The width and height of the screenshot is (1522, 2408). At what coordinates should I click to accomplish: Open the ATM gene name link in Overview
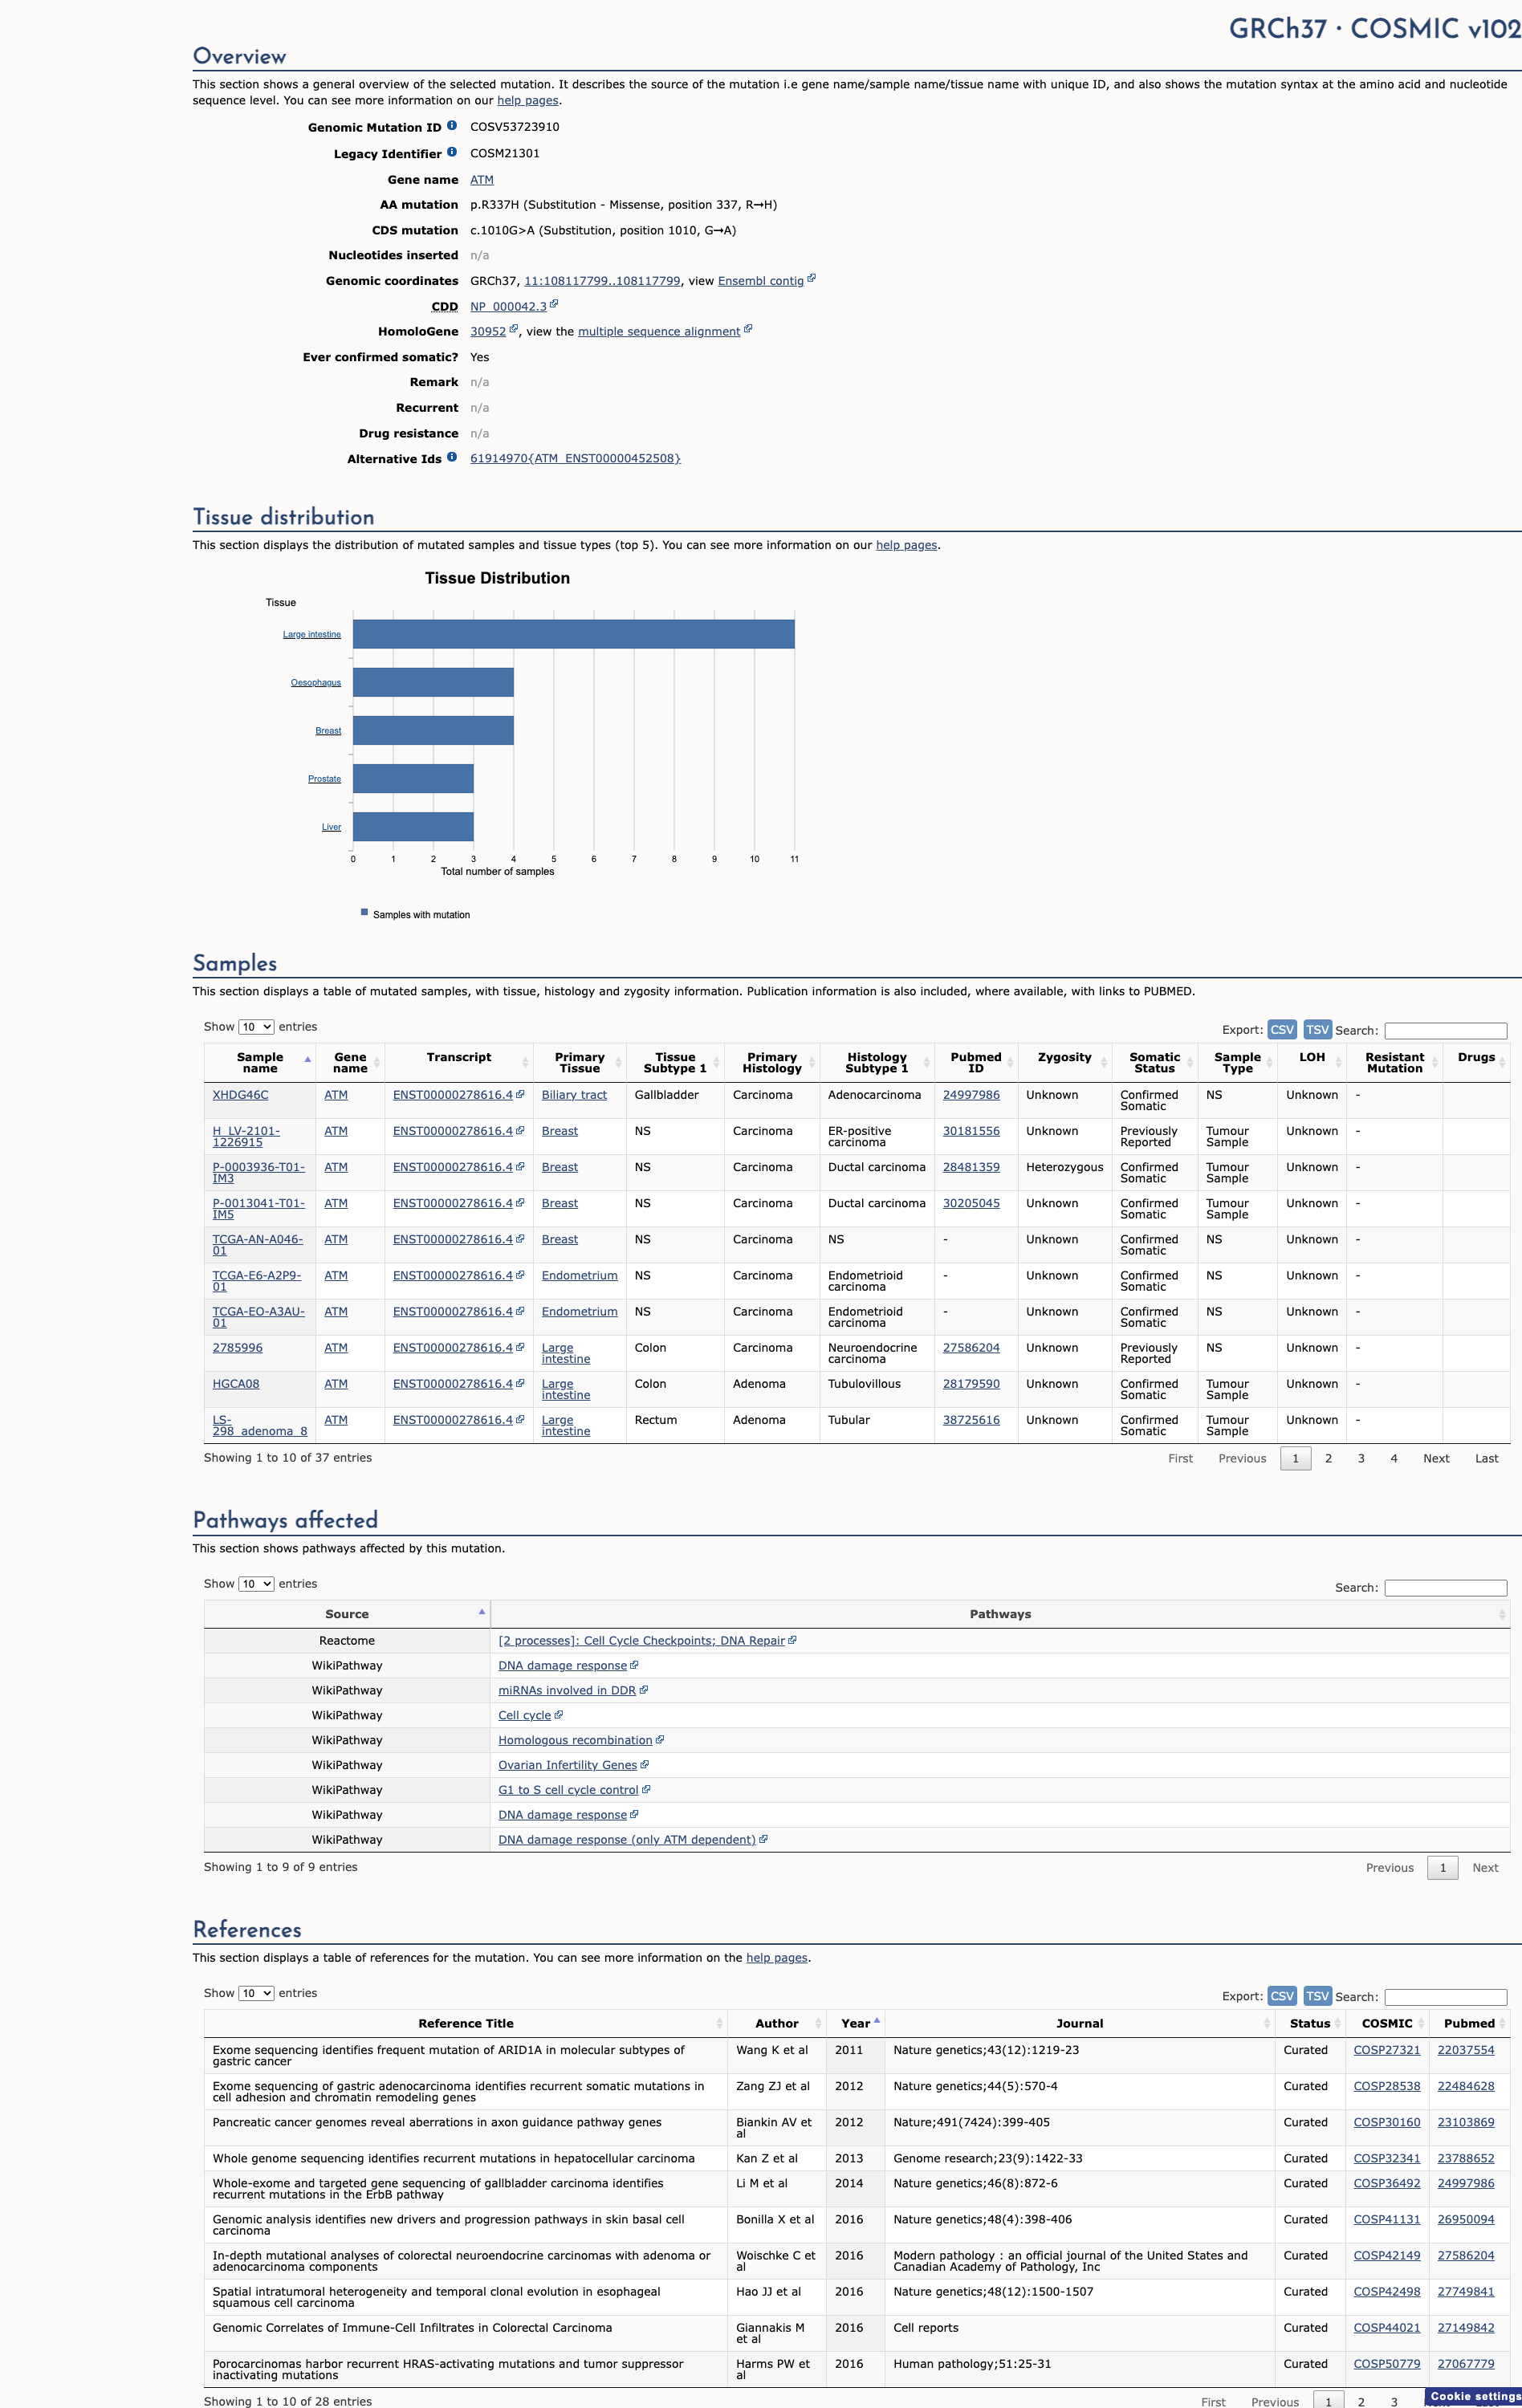(482, 180)
